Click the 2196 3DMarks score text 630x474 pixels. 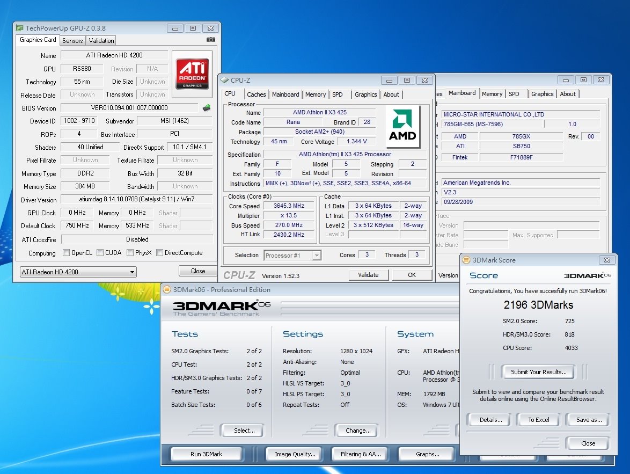tap(538, 305)
